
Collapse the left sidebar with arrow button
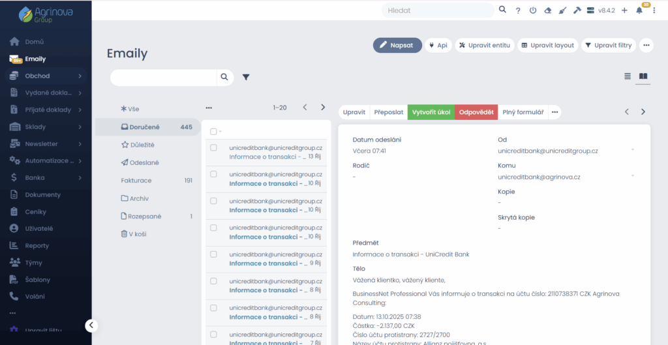pos(91,325)
